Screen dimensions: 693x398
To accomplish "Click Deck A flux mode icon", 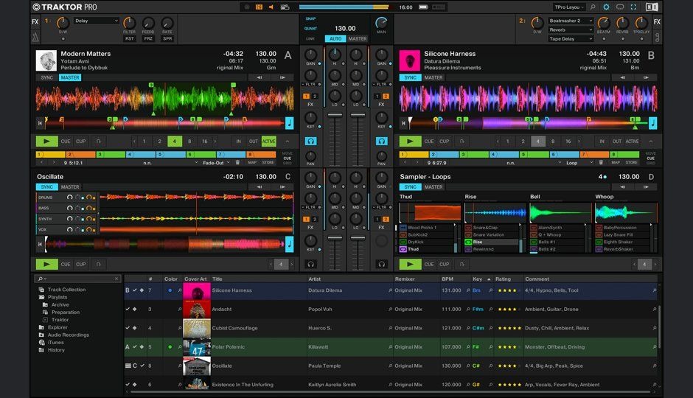I will click(x=99, y=142).
